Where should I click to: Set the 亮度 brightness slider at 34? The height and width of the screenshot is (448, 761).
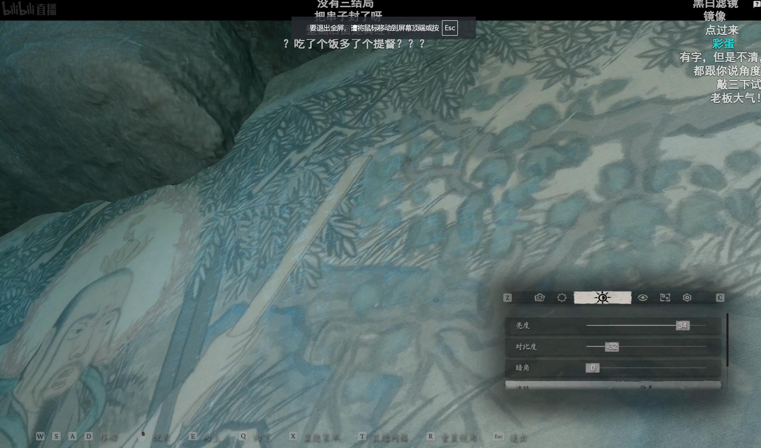[x=682, y=326]
